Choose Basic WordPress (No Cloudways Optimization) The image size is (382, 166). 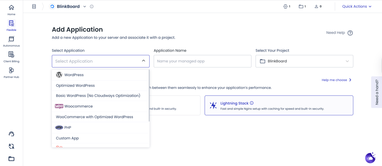[100, 96]
